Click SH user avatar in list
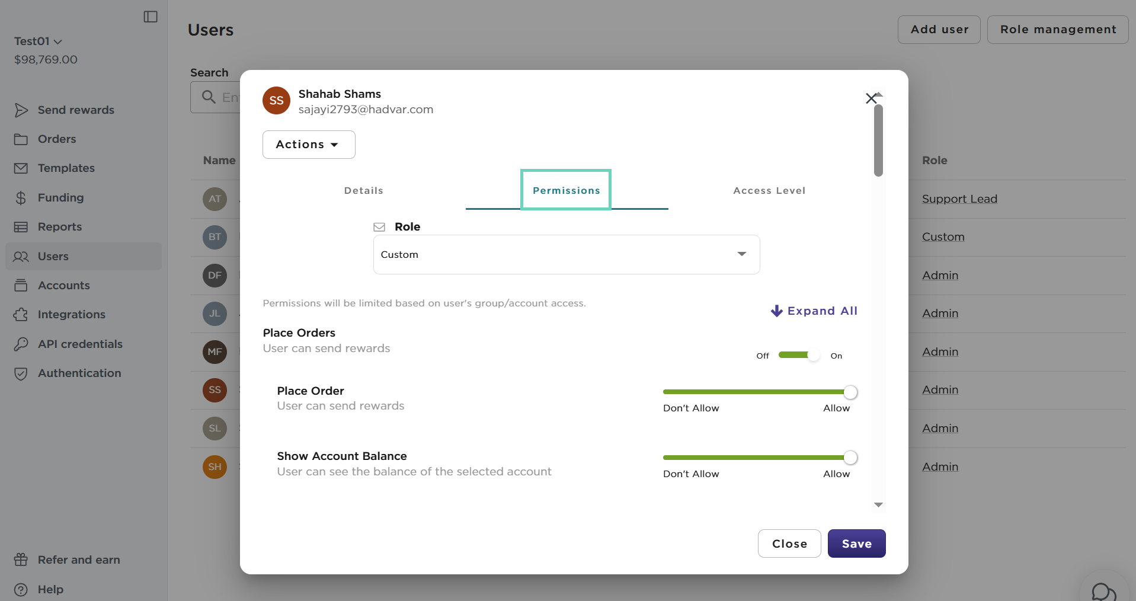Screen dimensions: 1136x601 215,466
